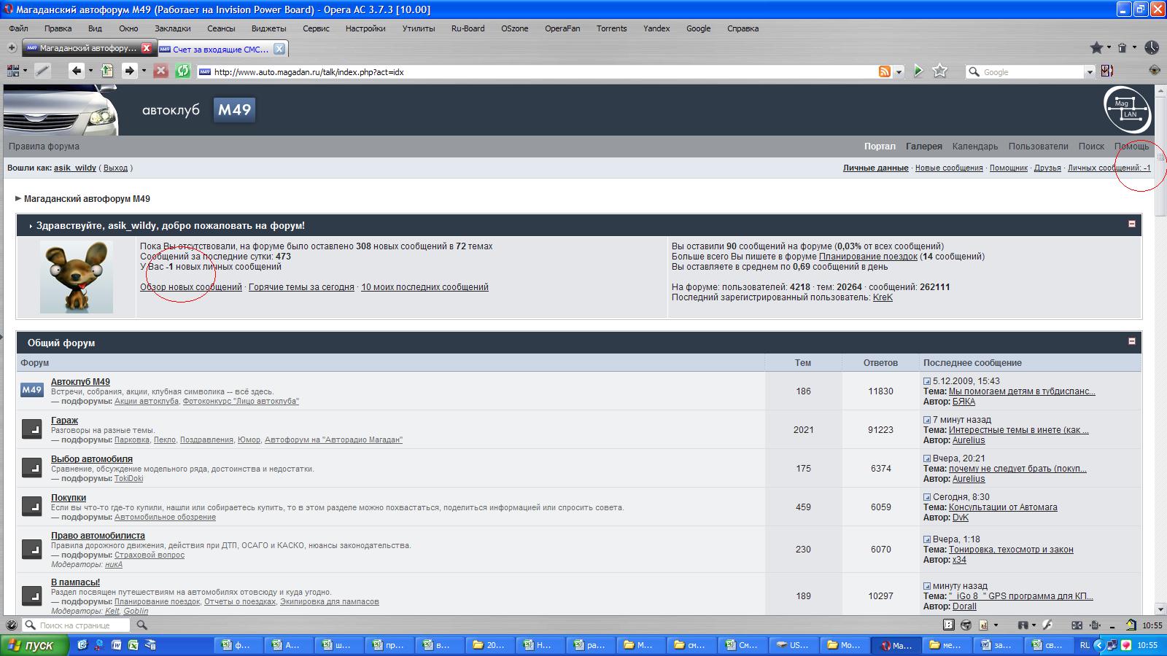Switch to the Счет за входящие СМС tab
This screenshot has width=1167, height=656.
click(220, 49)
